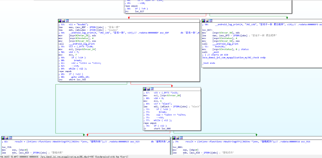Image resolution: width=322 pixels, height=158 pixels.
Task: Click line 65 if ( !v12 )
Action: point(71,74)
